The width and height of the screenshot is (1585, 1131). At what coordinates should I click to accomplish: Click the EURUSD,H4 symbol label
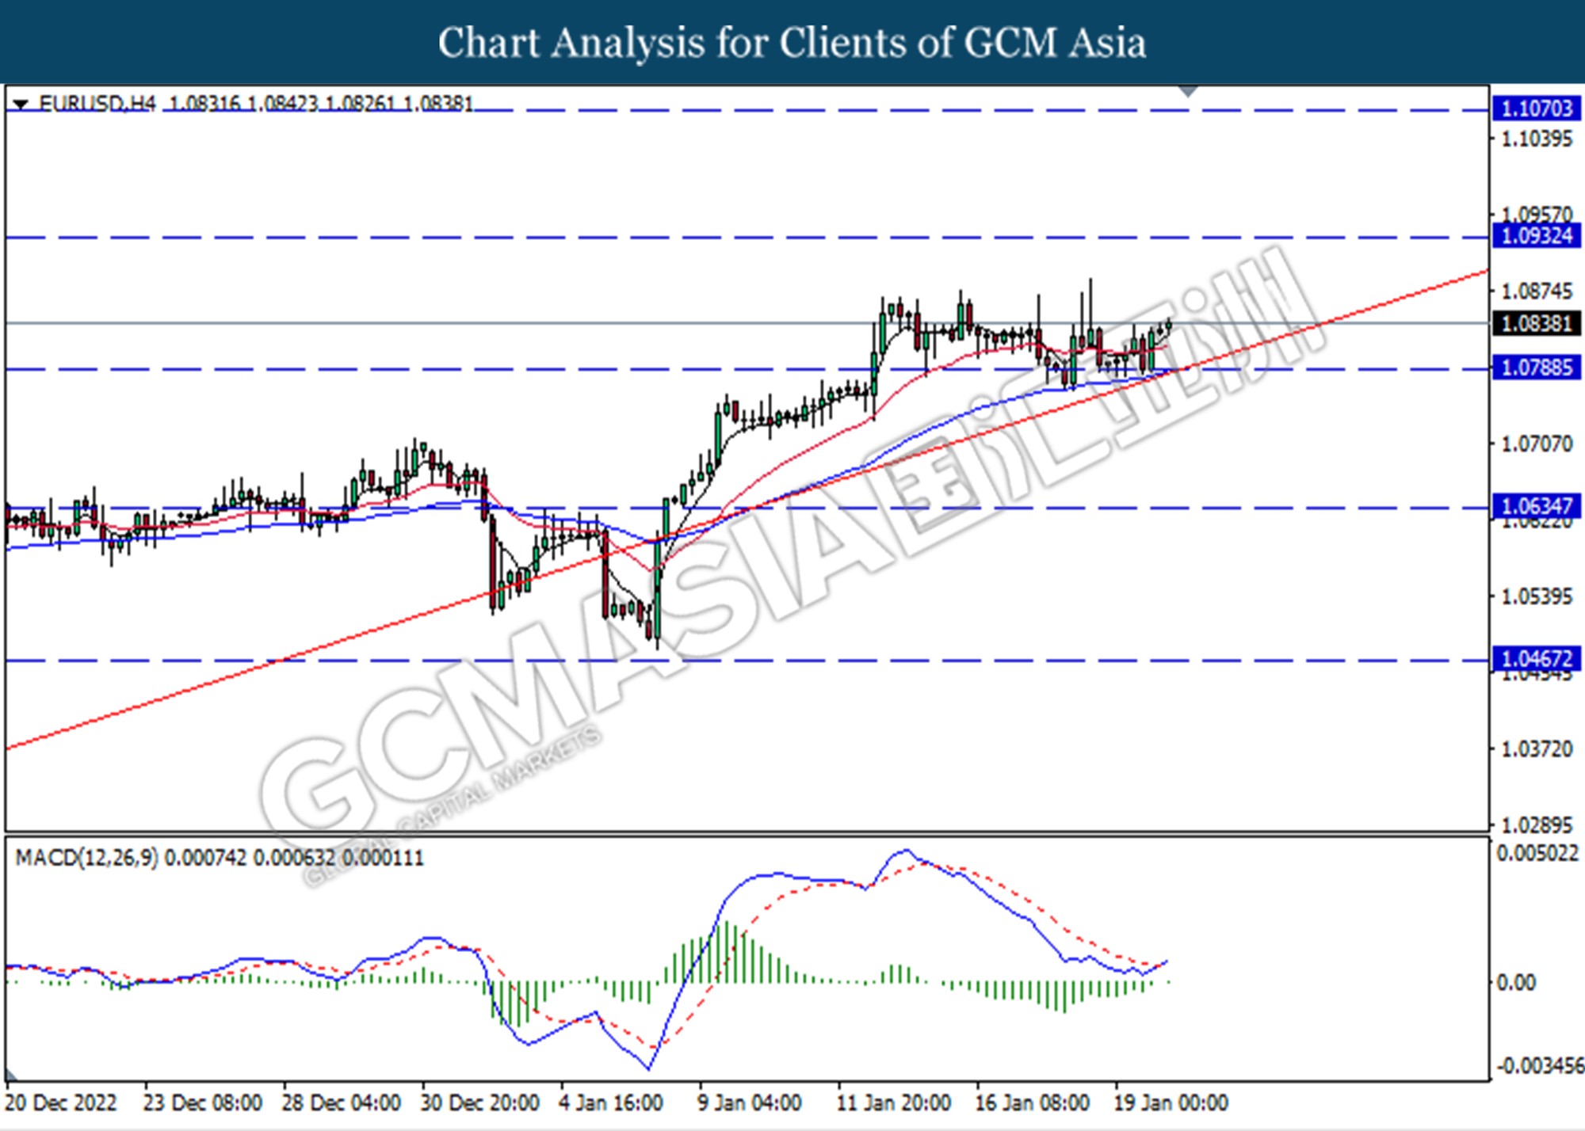[97, 104]
